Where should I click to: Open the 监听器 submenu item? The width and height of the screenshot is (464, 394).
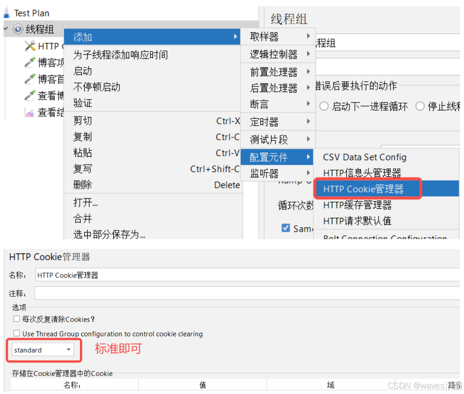tap(277, 173)
